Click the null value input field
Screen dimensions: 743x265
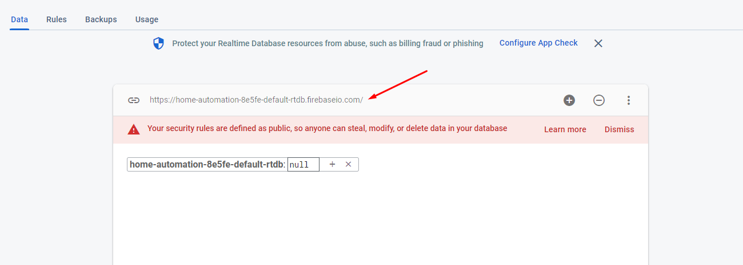(x=303, y=165)
